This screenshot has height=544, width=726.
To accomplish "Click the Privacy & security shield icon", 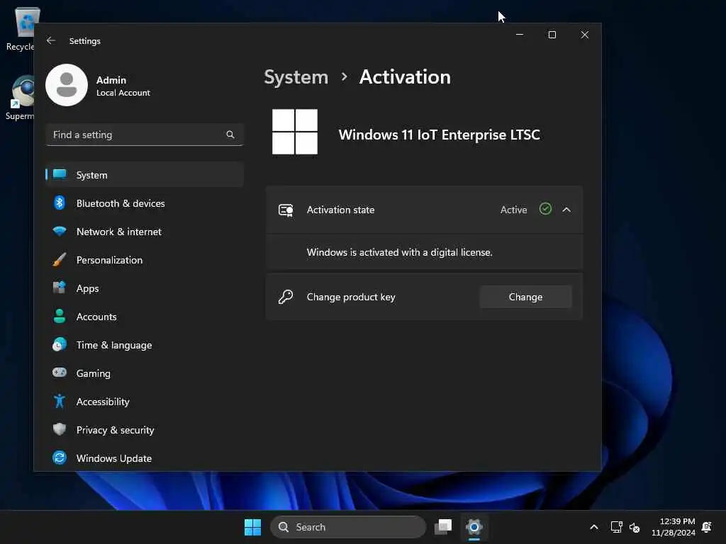I will [x=60, y=429].
